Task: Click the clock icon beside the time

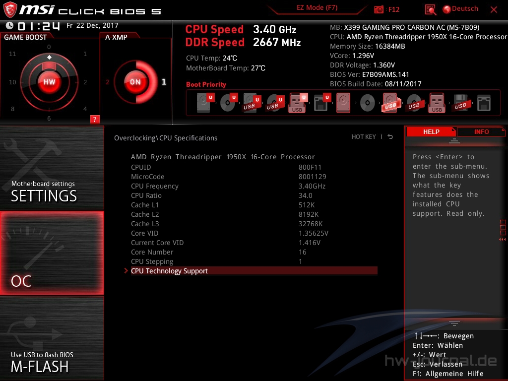Action: coord(9,25)
